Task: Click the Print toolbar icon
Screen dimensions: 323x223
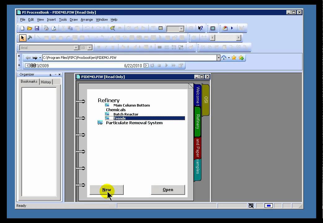Action: [46, 28]
